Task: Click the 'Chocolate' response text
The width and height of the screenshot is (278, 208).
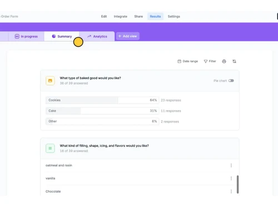Action: pyautogui.click(x=53, y=191)
